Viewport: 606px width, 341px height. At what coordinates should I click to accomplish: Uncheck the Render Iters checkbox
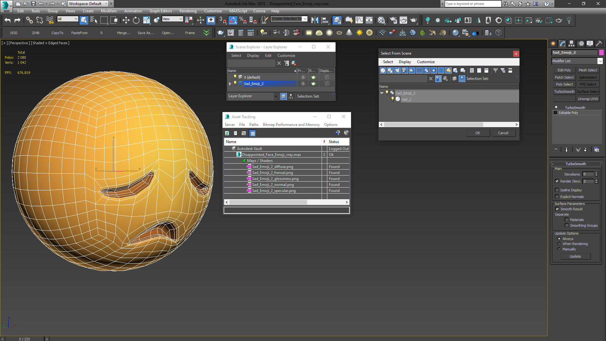coord(557,181)
